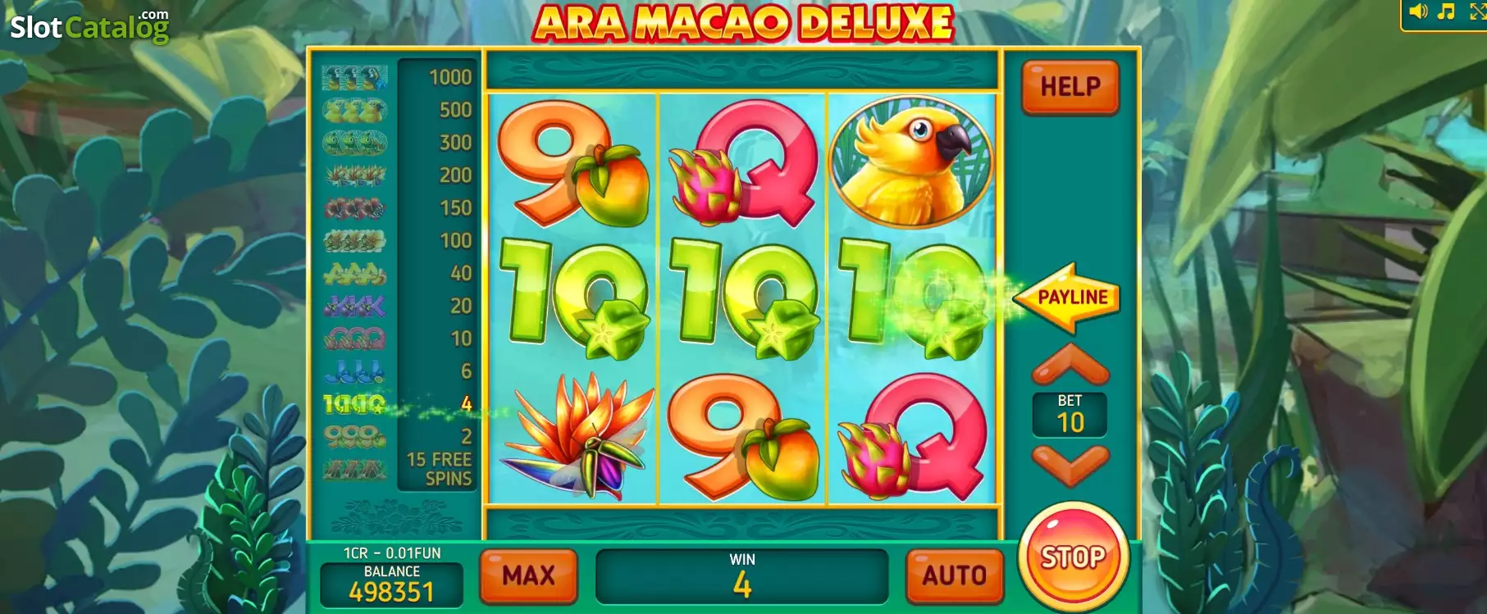This screenshot has width=1487, height=614.
Task: Click the top-middle Q dragonfruit symbol
Action: (x=743, y=162)
